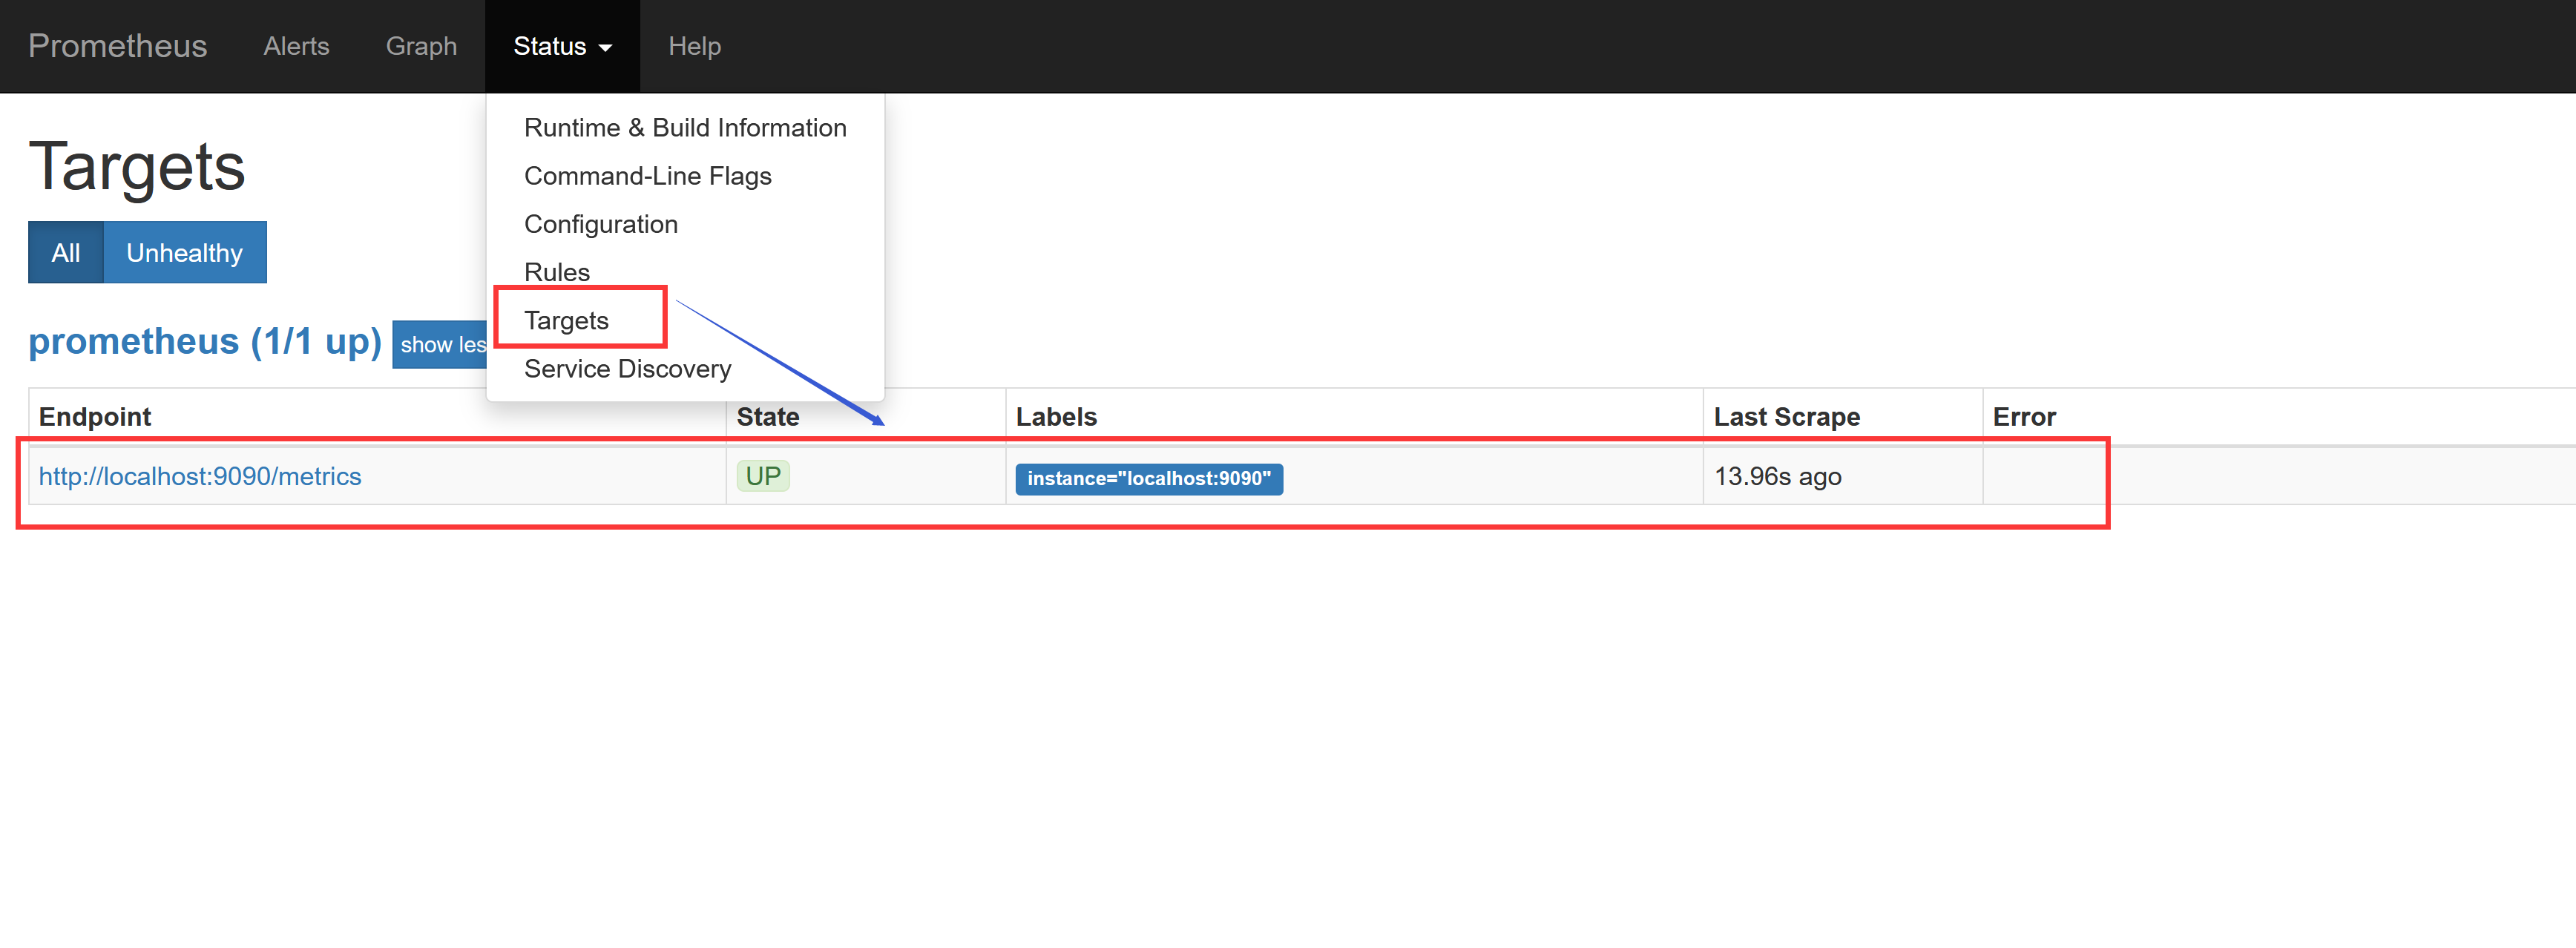The image size is (2576, 948).
Task: Click the green UP state badge
Action: (762, 476)
